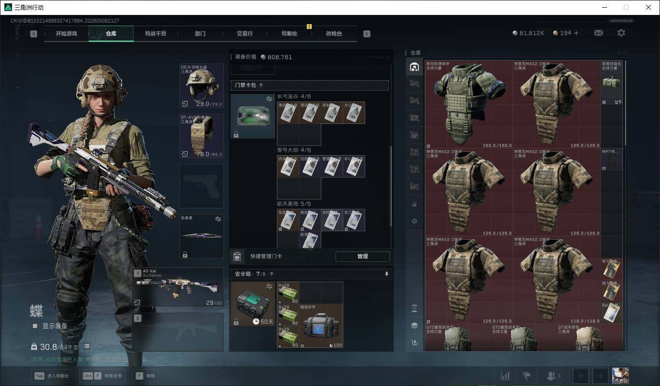The image size is (660, 386).
Task: Switch to the 开始游戏 tab
Action: (66, 34)
